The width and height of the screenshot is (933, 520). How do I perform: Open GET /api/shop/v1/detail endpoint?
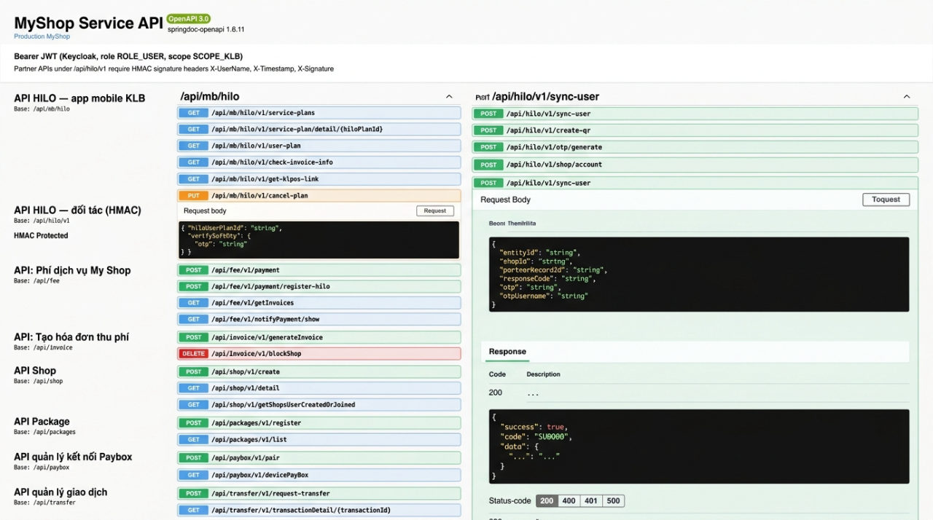(x=319, y=388)
